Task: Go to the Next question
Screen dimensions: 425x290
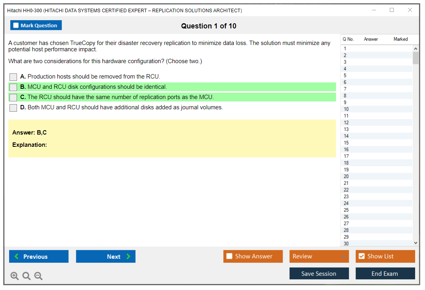Action: (106, 256)
